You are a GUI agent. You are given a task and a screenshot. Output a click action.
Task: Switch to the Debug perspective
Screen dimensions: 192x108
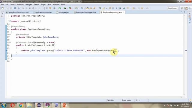tap(190, 8)
